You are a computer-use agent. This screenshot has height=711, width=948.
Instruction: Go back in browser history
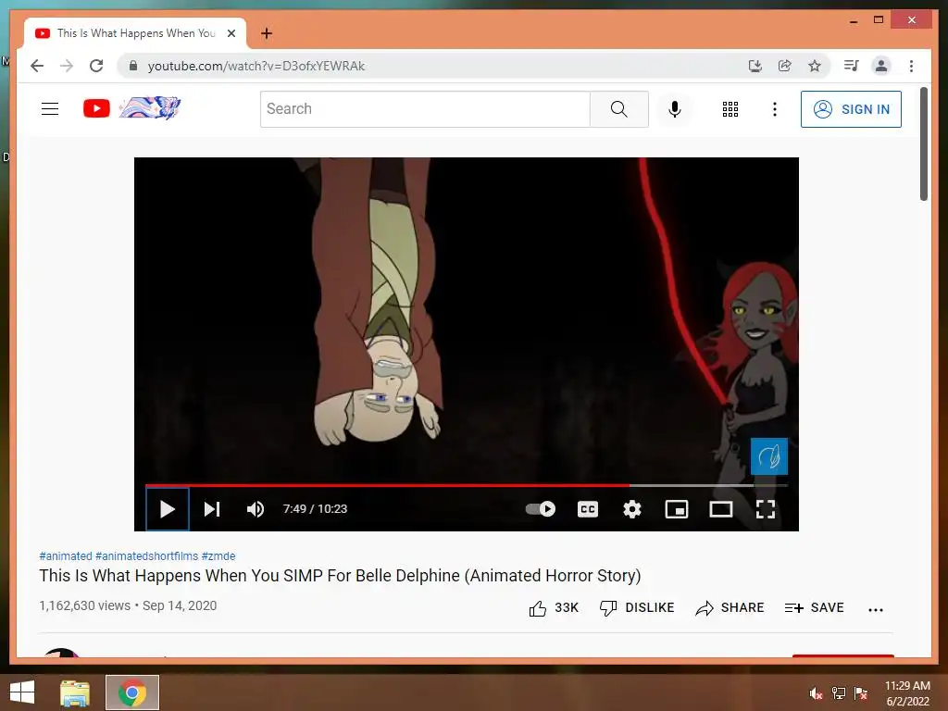click(37, 66)
